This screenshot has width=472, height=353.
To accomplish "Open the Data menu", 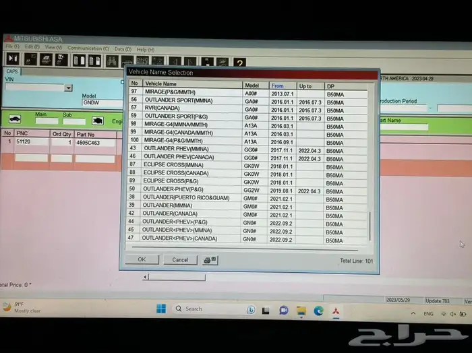I will tap(123, 49).
